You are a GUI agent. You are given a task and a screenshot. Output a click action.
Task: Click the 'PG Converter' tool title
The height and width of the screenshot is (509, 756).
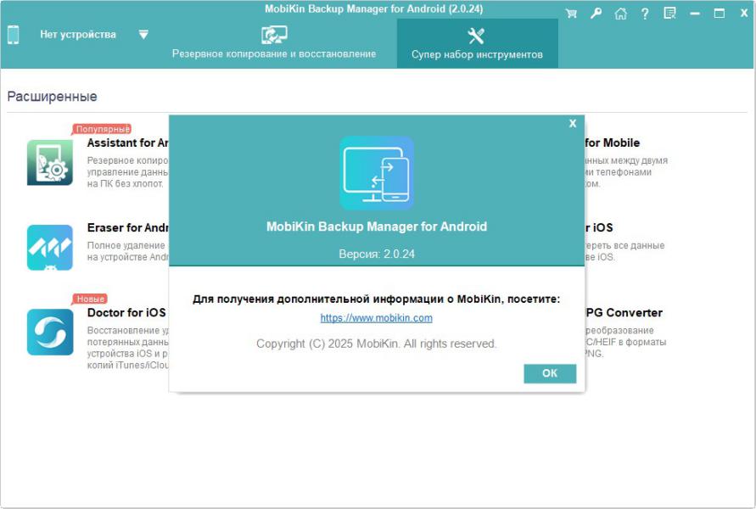click(x=624, y=313)
